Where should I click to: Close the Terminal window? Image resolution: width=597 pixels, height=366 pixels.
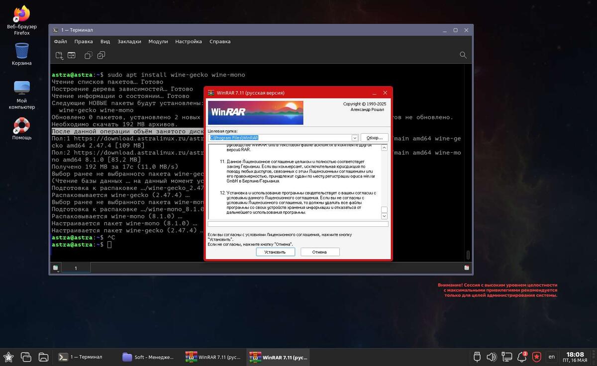point(466,30)
